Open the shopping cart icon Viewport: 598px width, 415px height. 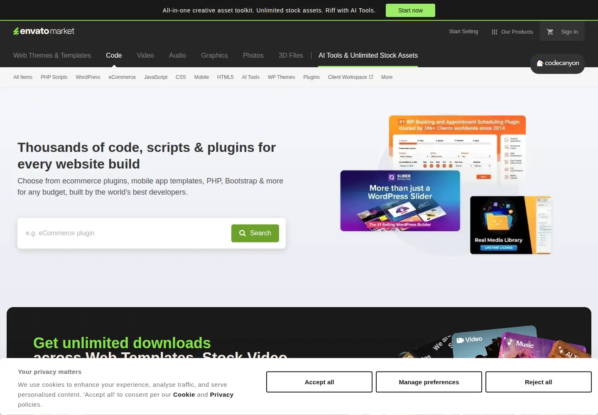coord(550,32)
